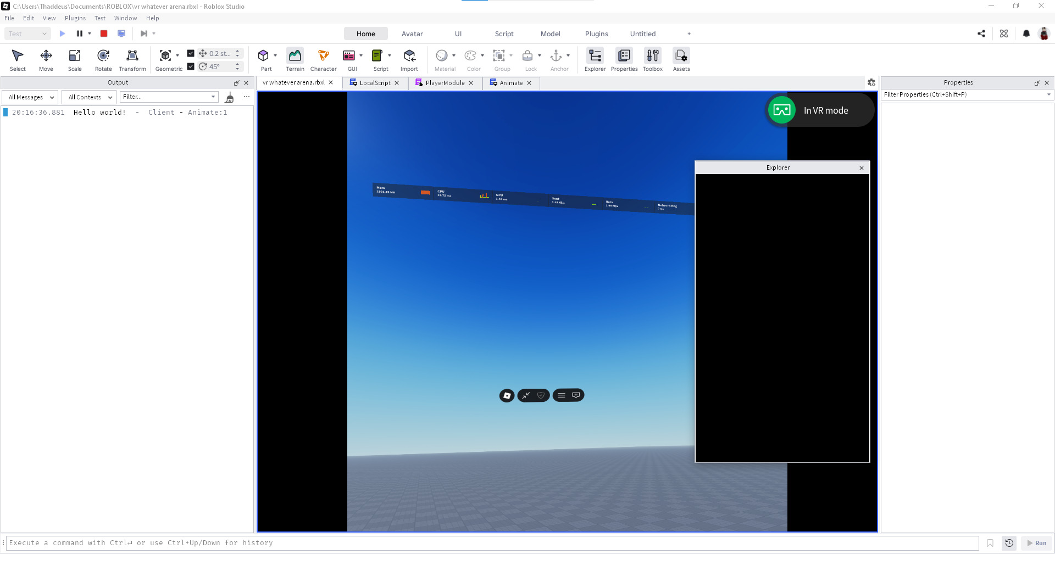
Task: Toggle the move snapping checkbox
Action: pos(191,53)
